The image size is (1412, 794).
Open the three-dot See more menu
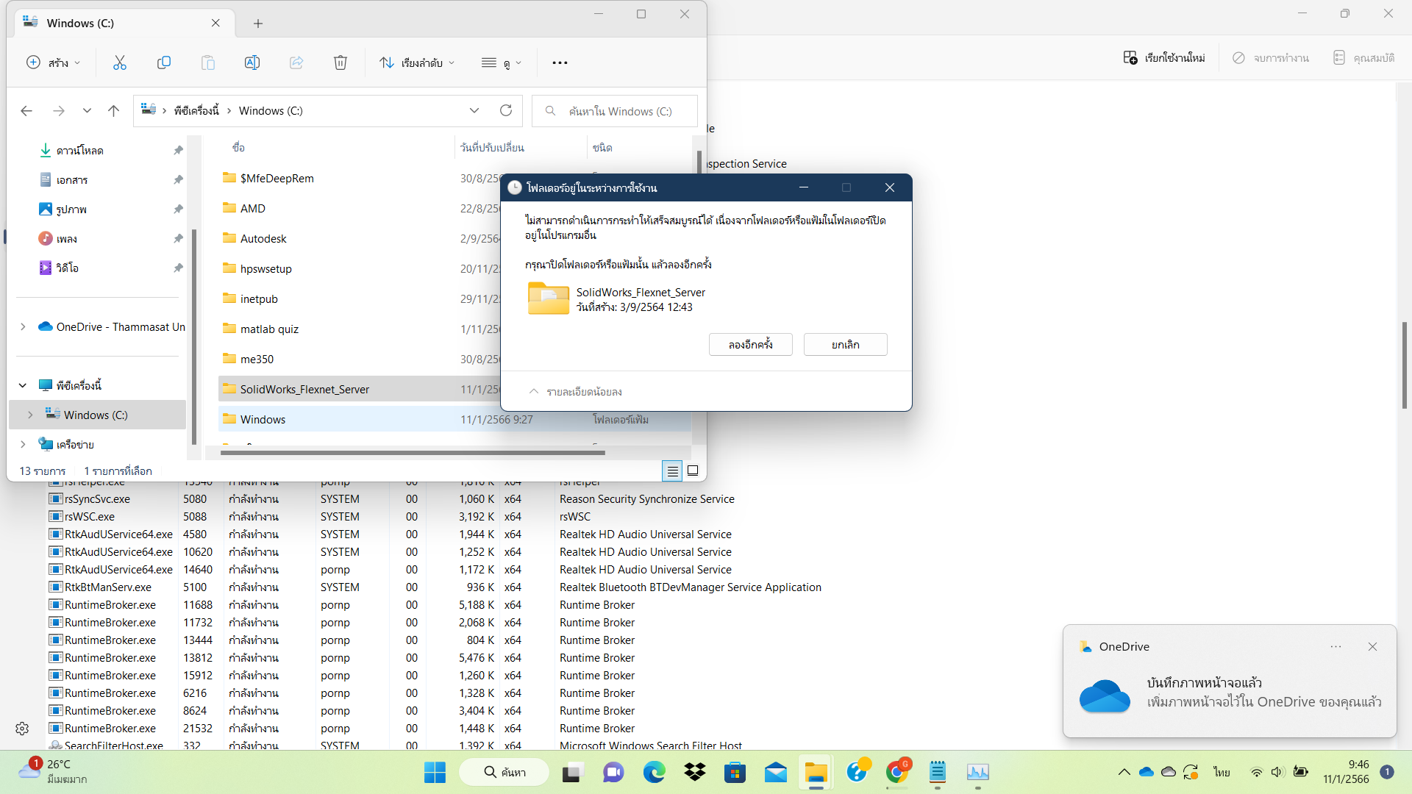click(x=560, y=62)
